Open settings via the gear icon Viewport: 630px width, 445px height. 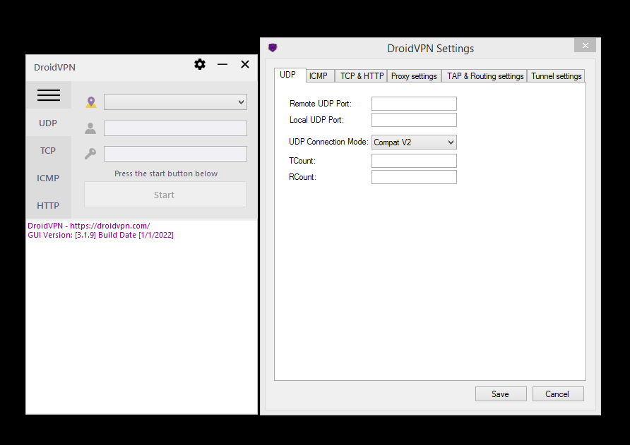point(200,65)
